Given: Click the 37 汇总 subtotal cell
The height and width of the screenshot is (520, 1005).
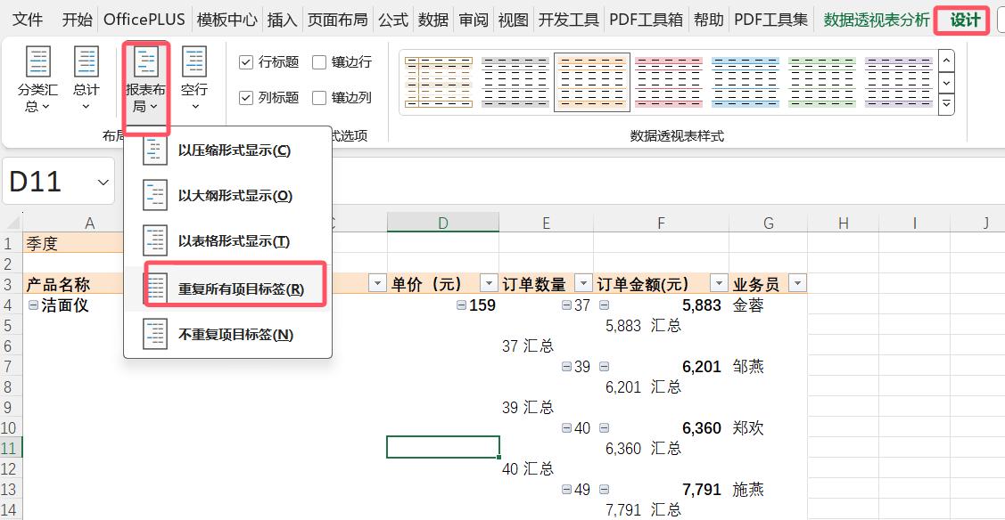Looking at the screenshot, I should coord(546,346).
